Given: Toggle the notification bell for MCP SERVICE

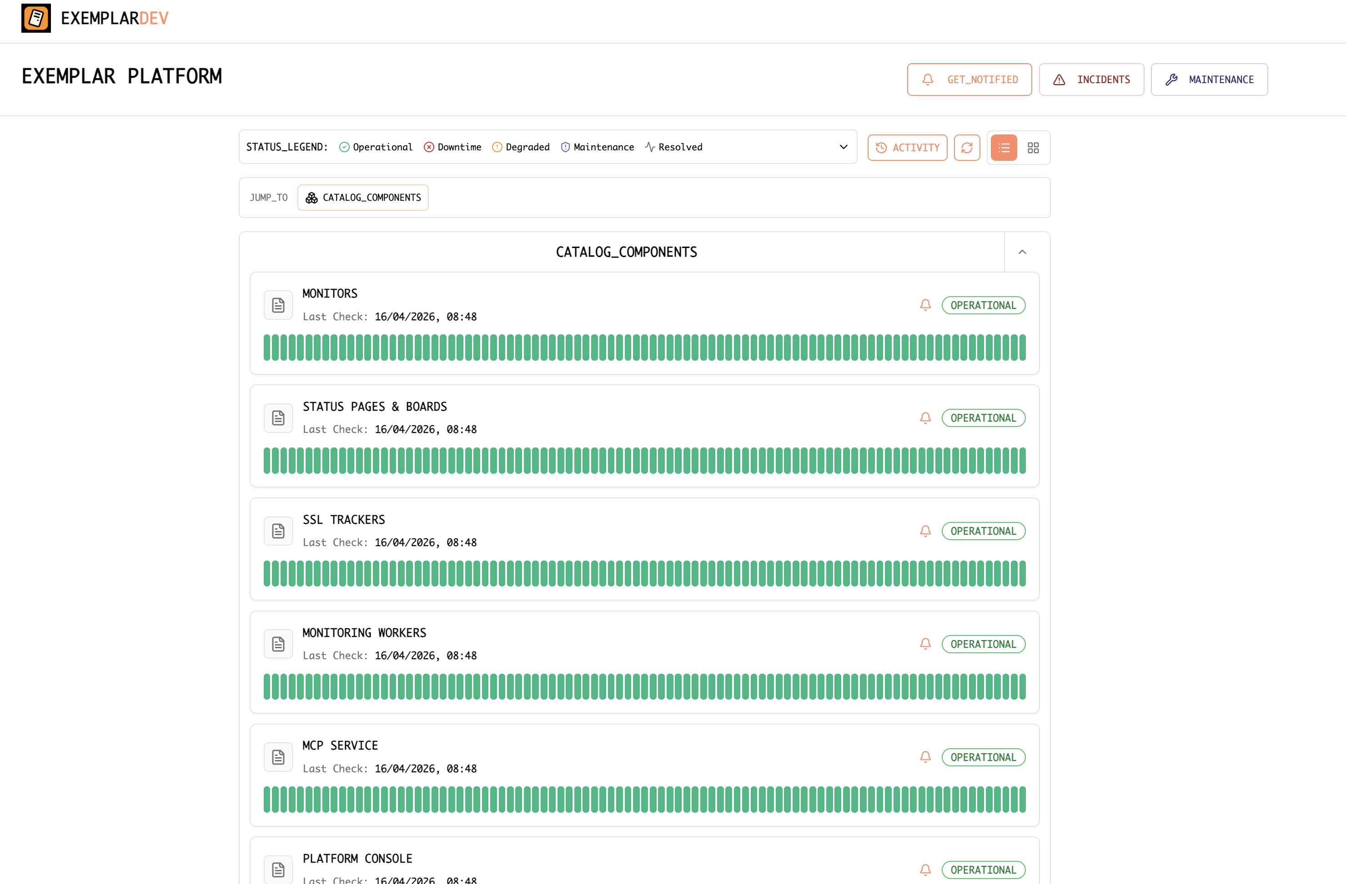Looking at the screenshot, I should (925, 756).
